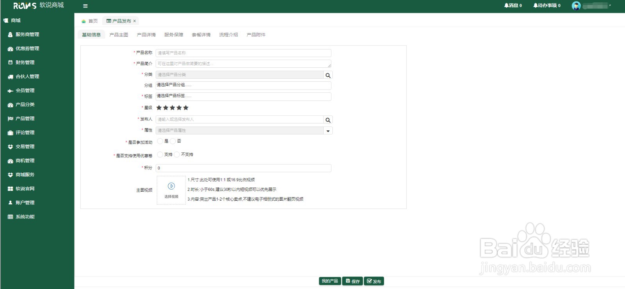This screenshot has width=625, height=289.
Task: Switch to the 产品主图 tab
Action: [x=119, y=35]
